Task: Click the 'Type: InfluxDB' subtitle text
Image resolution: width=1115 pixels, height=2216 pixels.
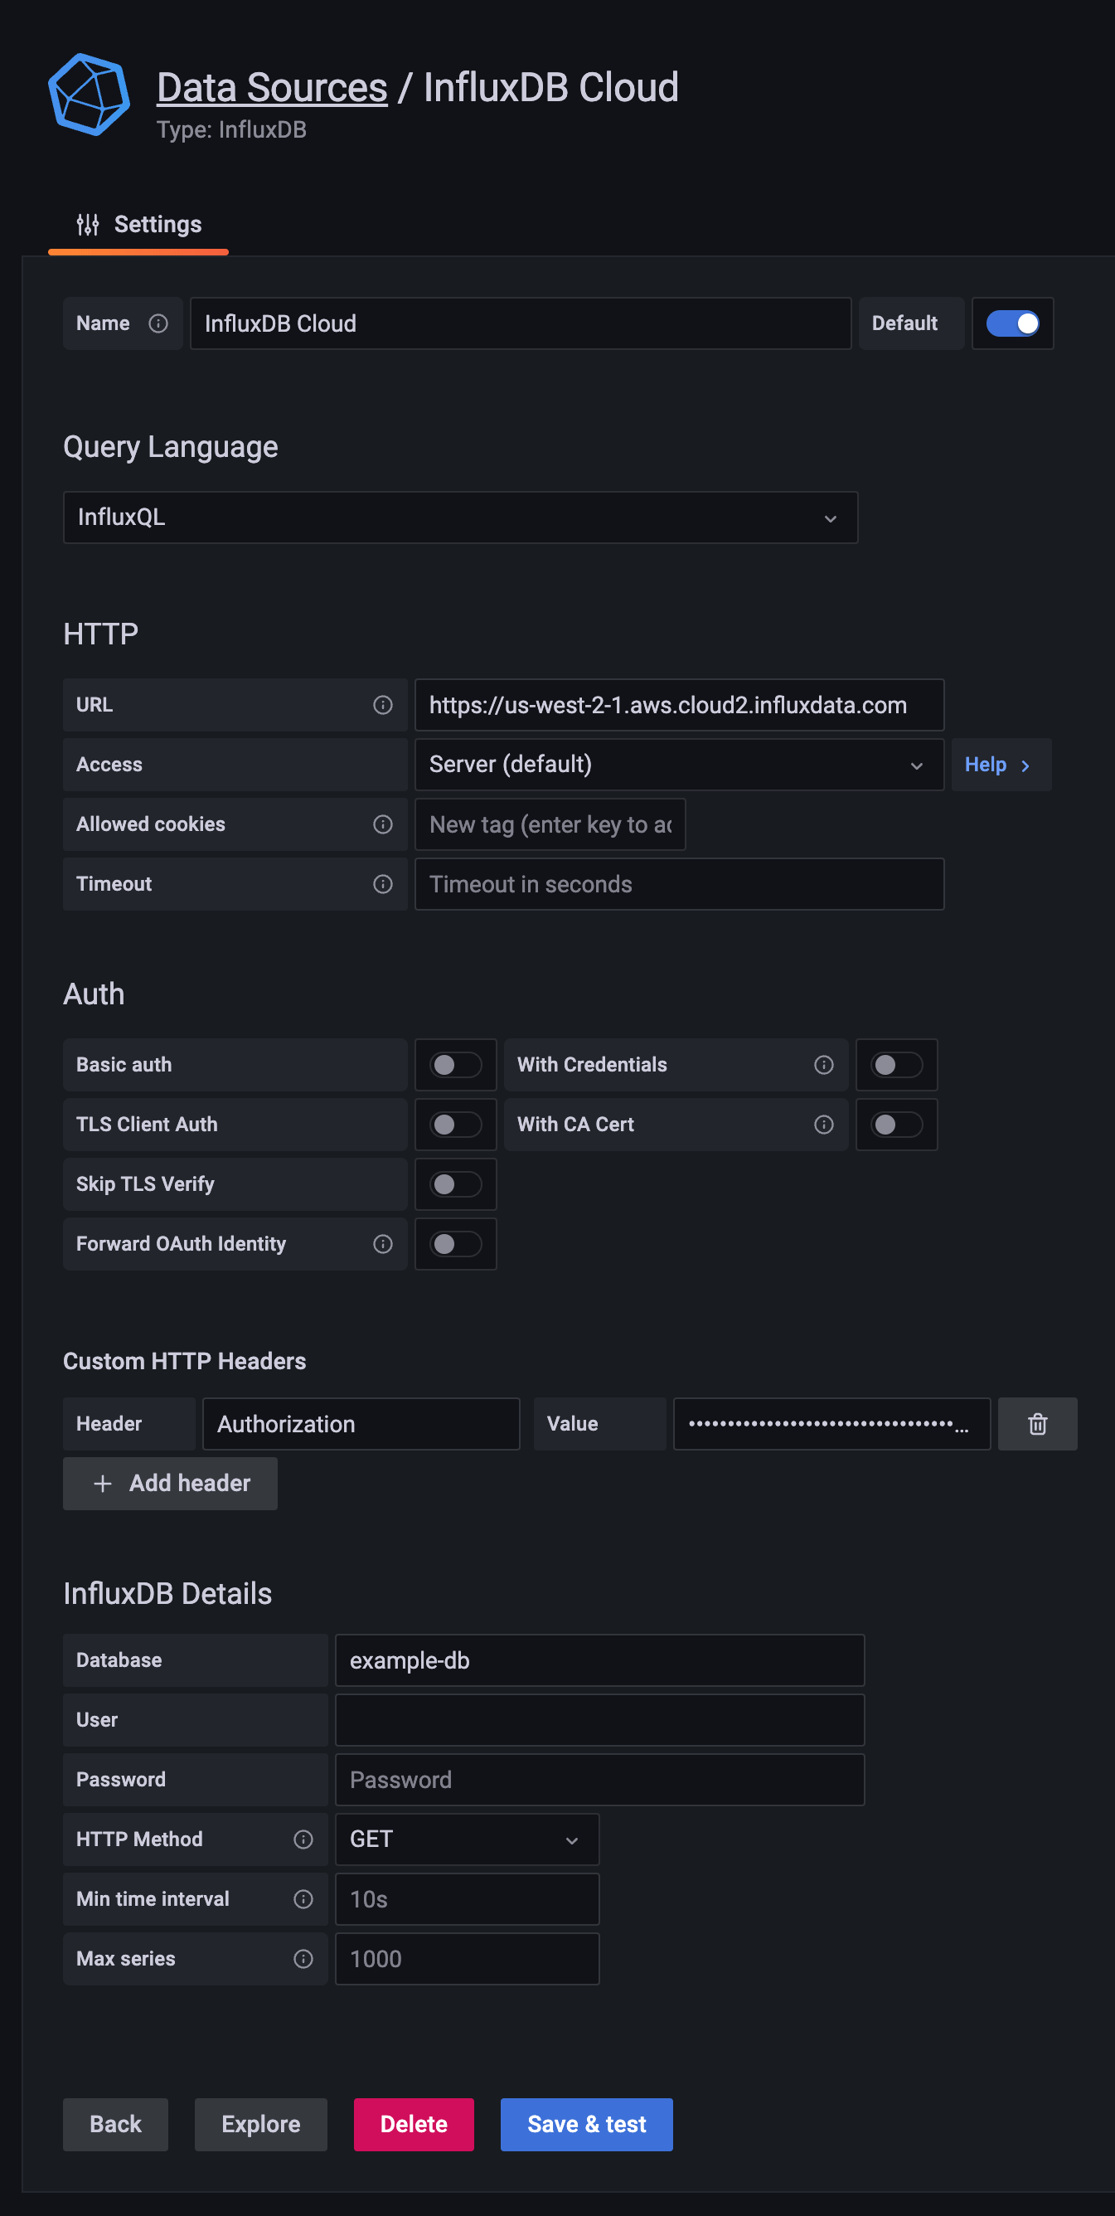Action: coord(231,130)
